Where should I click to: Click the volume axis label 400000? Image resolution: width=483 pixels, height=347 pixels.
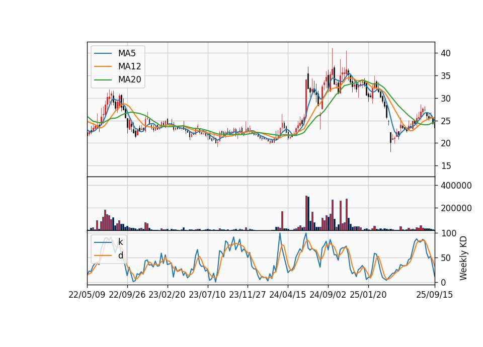coord(456,186)
